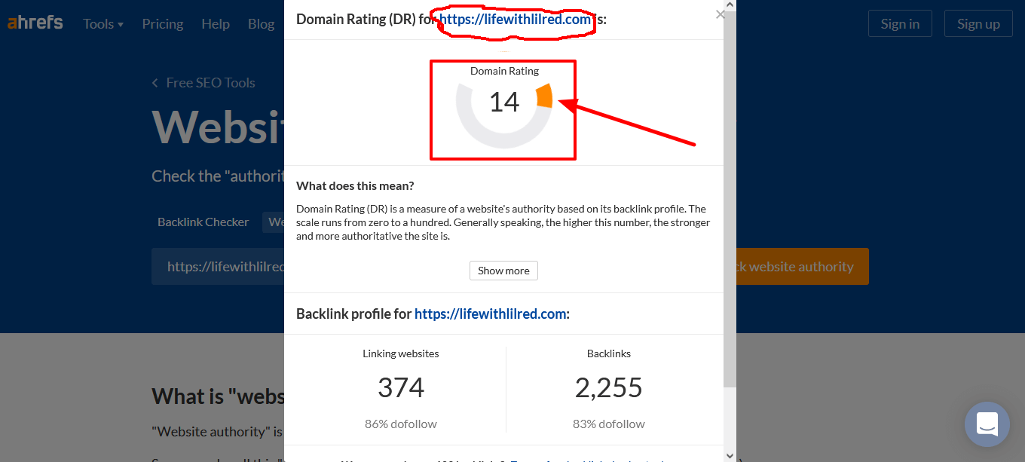Click the 86% dofollow text

(x=401, y=424)
